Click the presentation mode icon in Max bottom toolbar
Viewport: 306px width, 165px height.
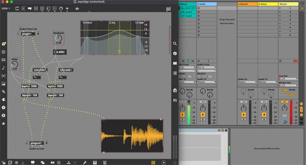tap(33, 162)
